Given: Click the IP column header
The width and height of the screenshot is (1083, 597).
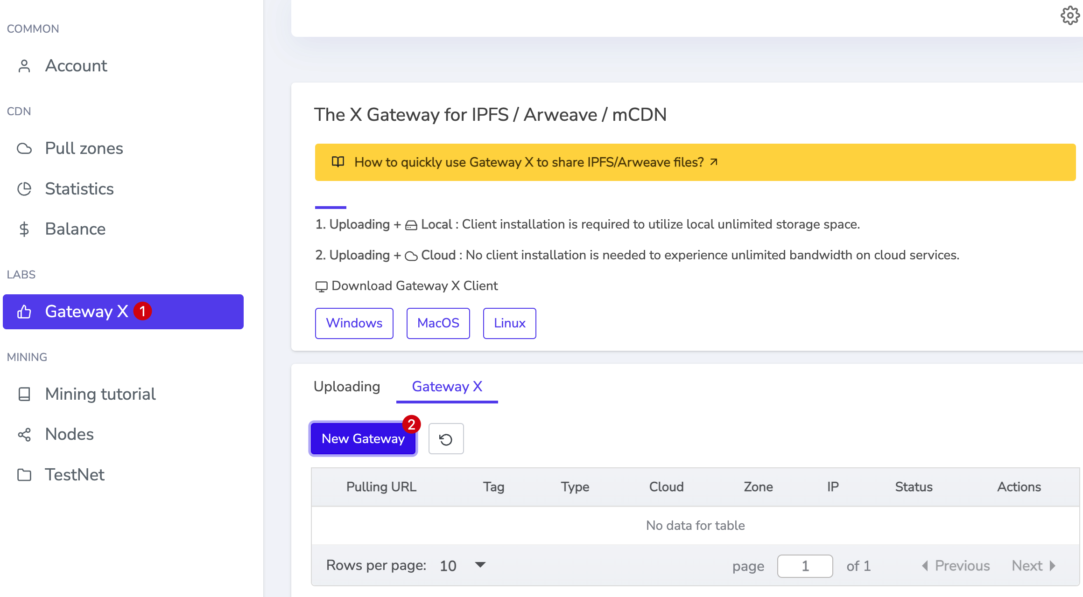Looking at the screenshot, I should point(833,487).
